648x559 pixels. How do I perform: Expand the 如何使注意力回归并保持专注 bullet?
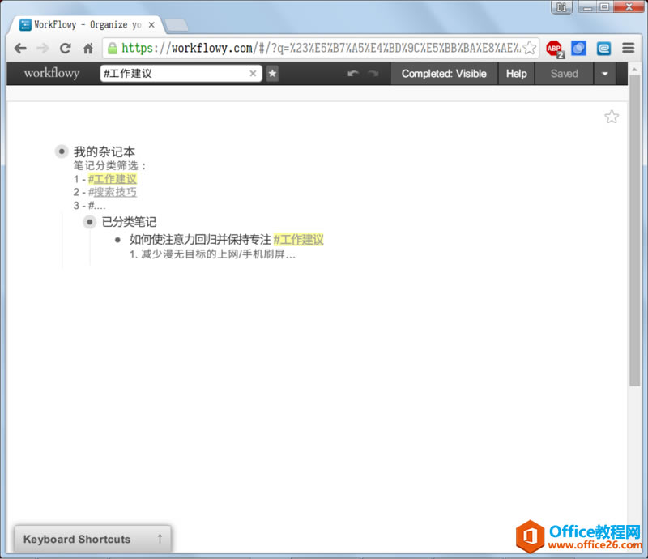click(x=117, y=239)
